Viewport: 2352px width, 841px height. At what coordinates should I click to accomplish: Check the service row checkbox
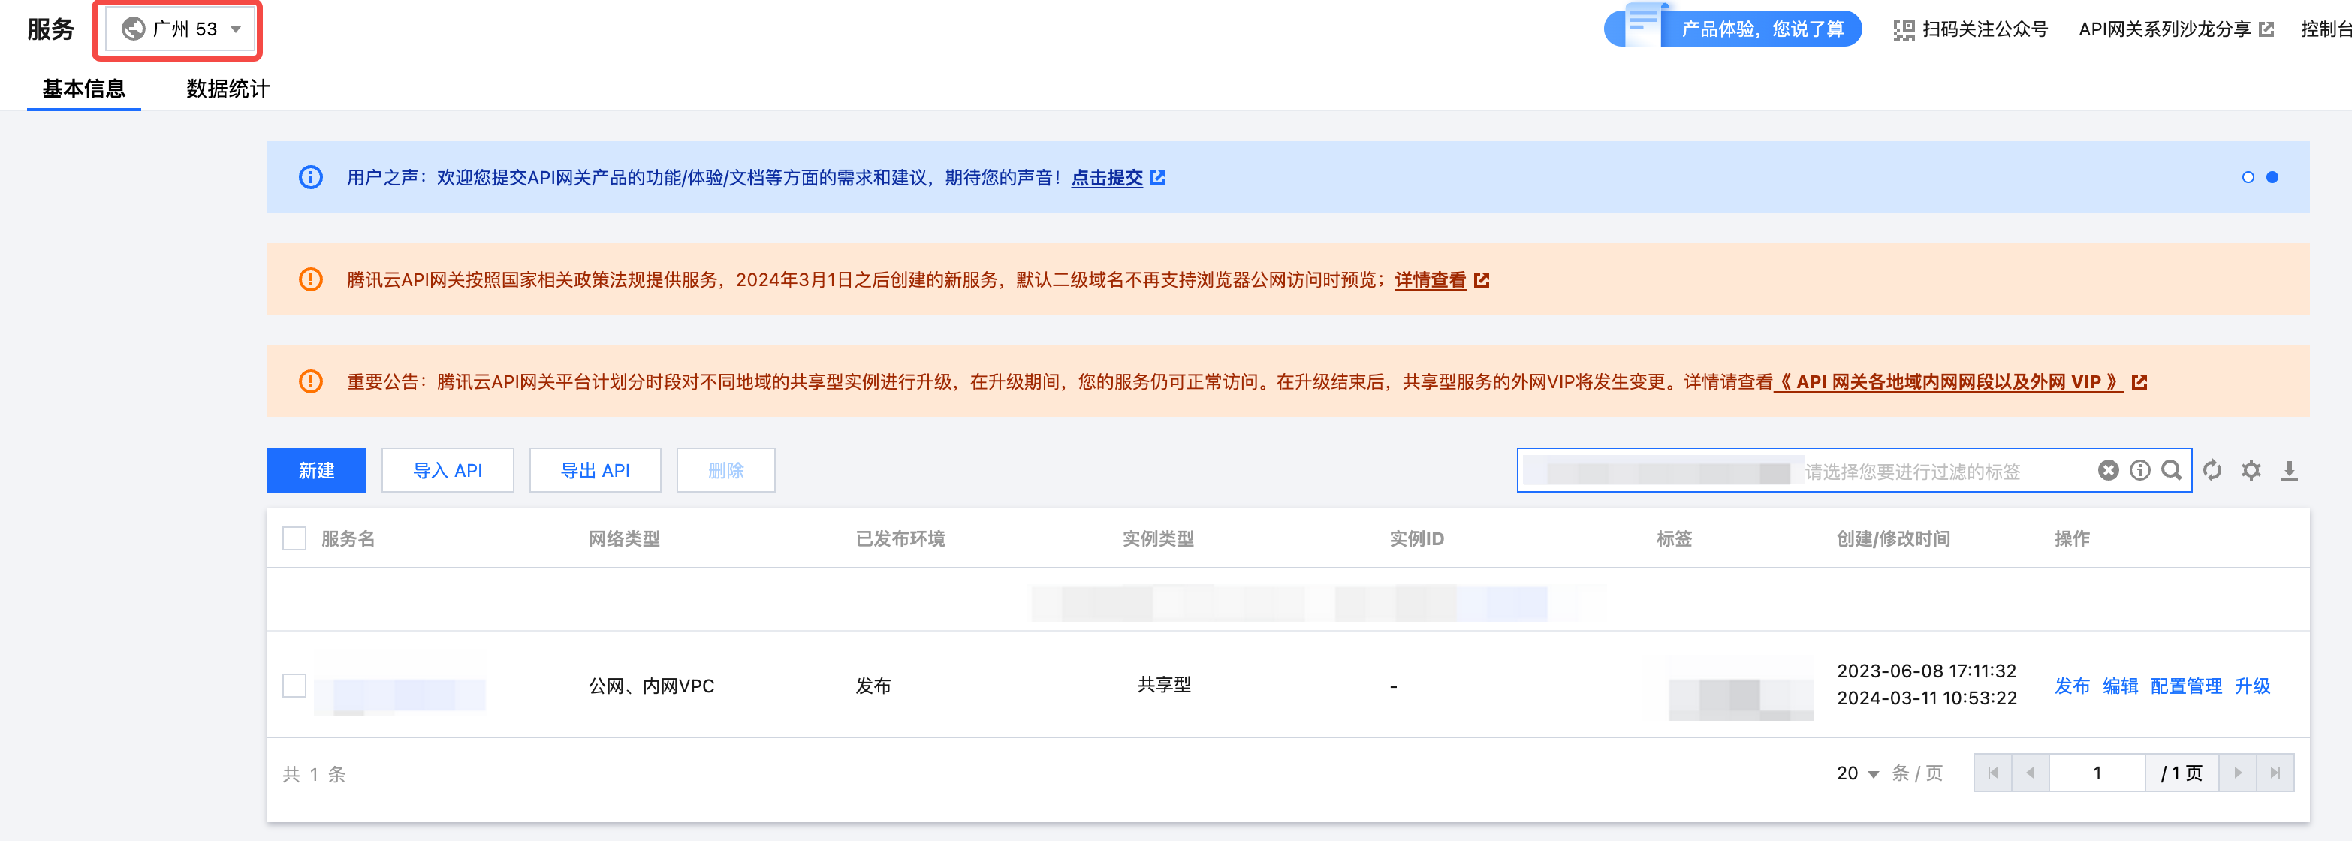pos(294,686)
